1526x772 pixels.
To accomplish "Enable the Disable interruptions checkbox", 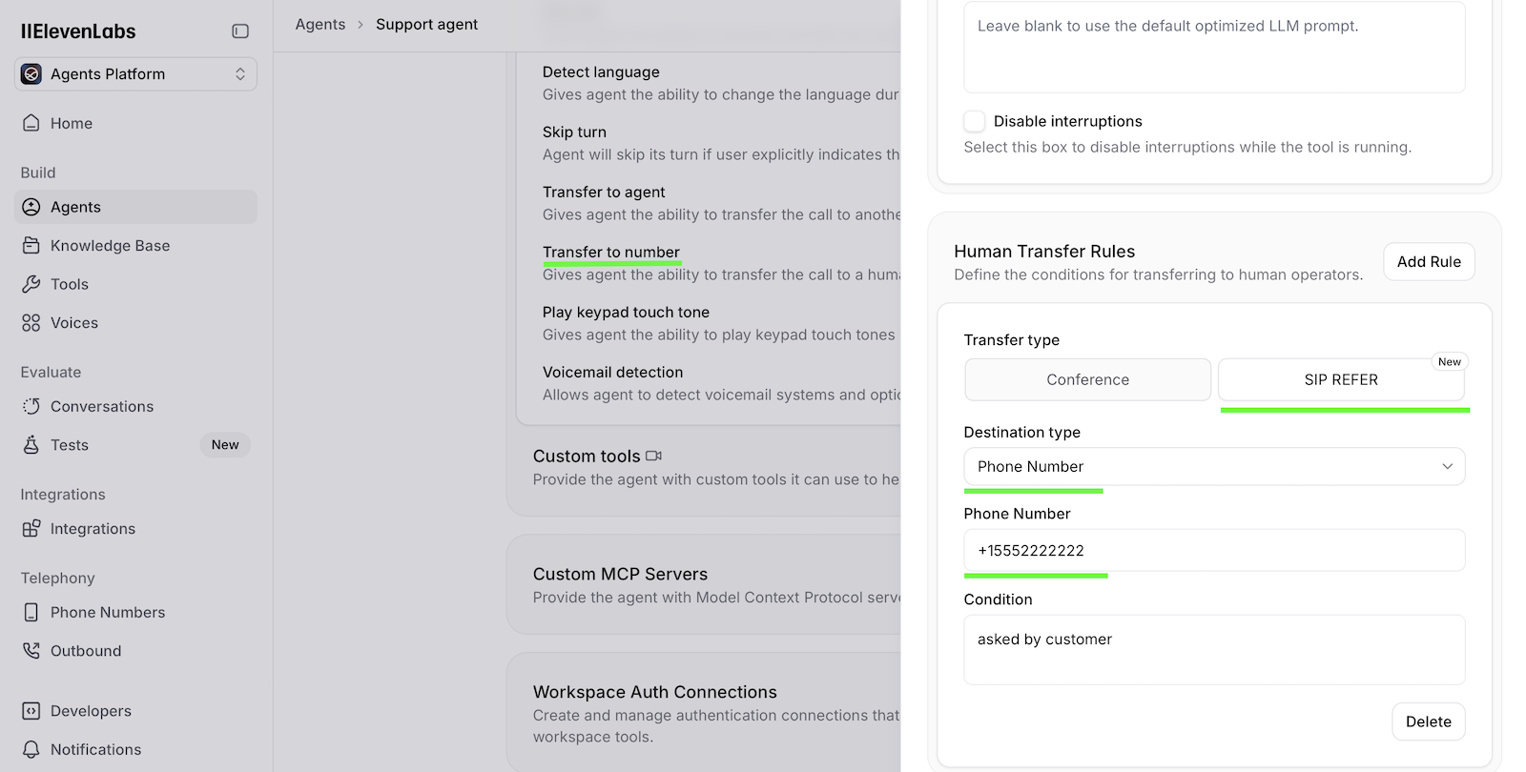I will click(974, 121).
